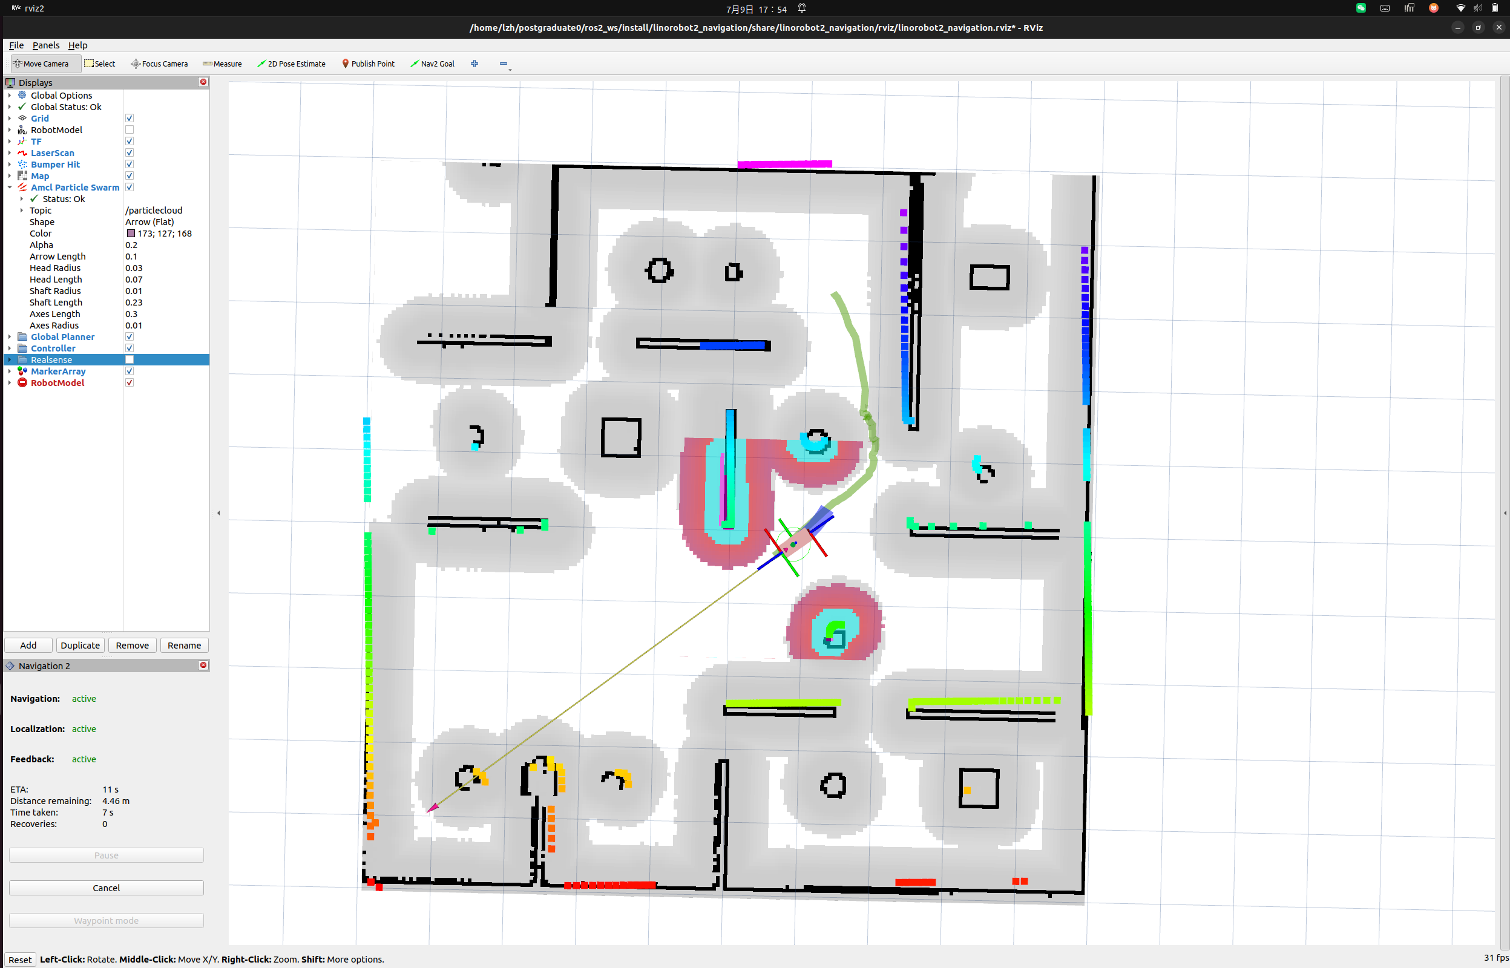Remove a tool with the minus icon

504,64
